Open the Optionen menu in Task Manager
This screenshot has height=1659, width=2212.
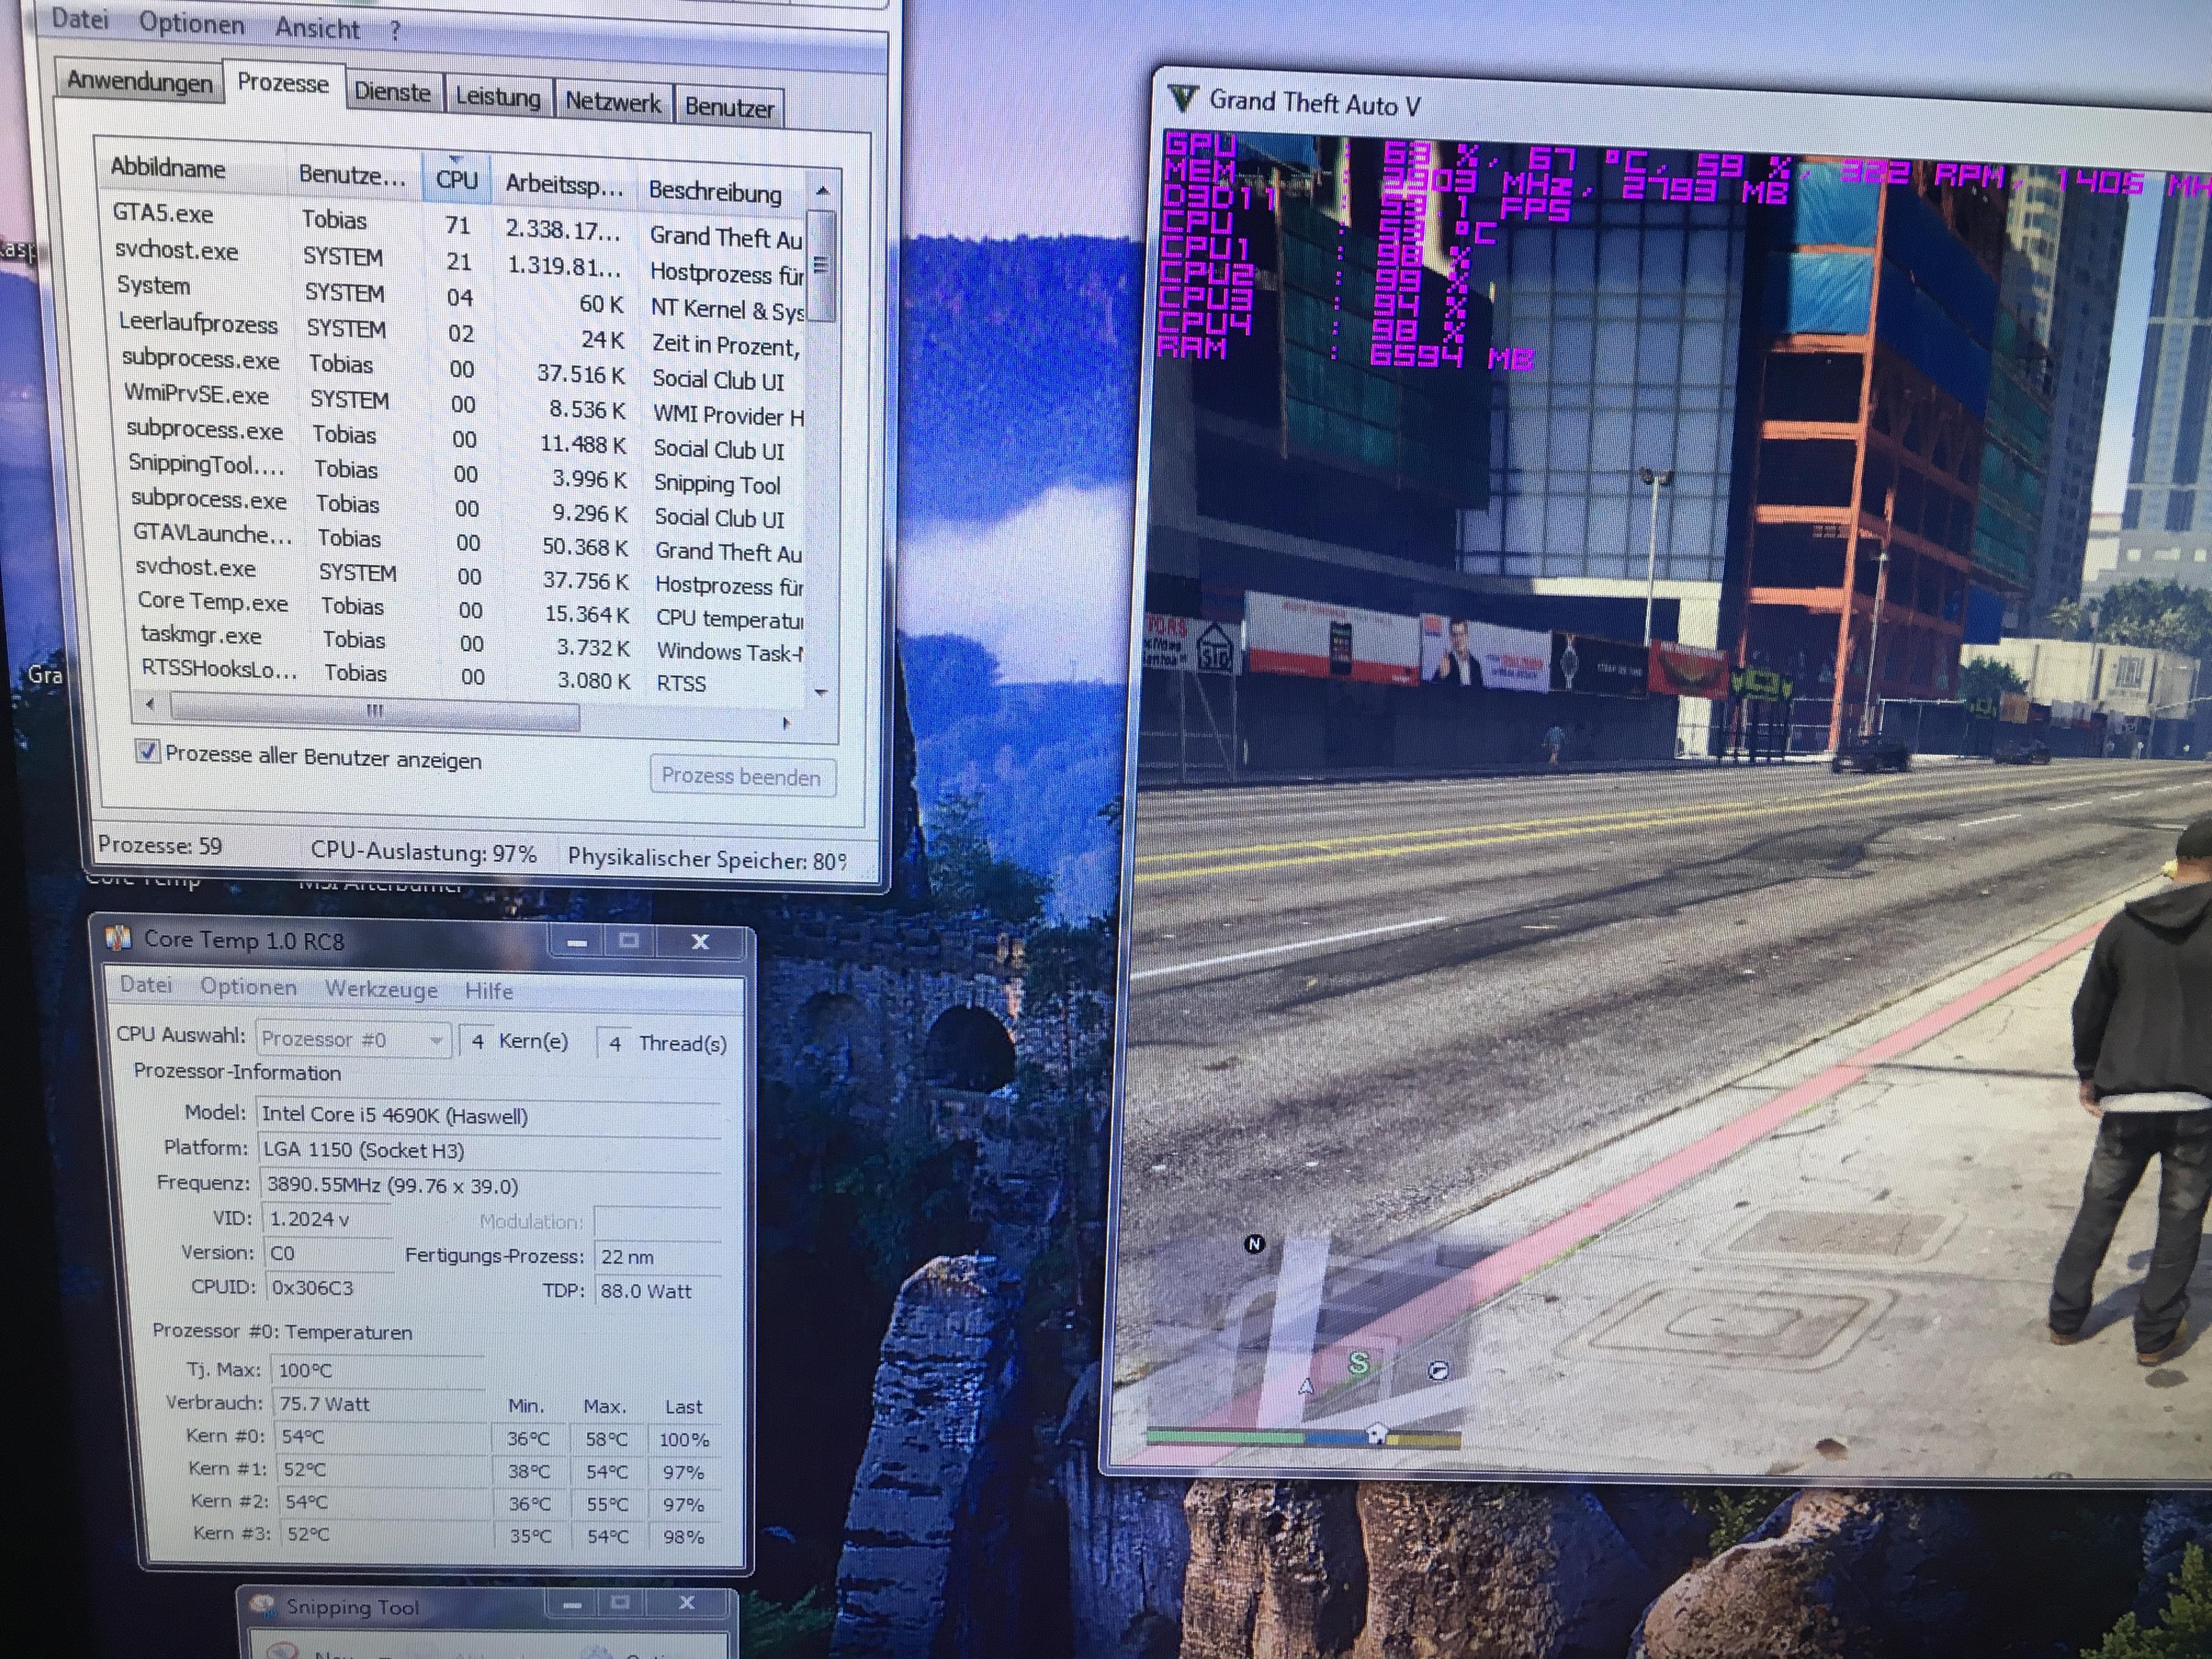pyautogui.click(x=191, y=23)
